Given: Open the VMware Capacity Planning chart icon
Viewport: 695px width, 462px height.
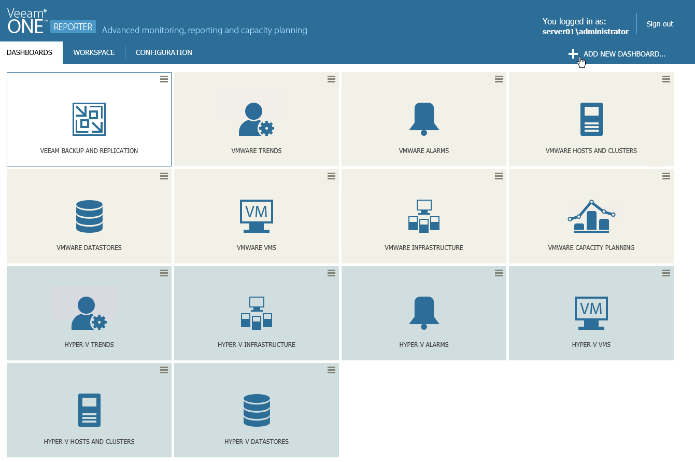Looking at the screenshot, I should 591,216.
